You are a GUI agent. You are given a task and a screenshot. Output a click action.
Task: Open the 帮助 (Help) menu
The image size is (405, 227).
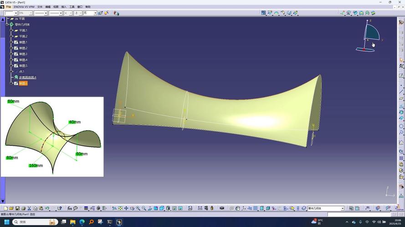coord(88,7)
